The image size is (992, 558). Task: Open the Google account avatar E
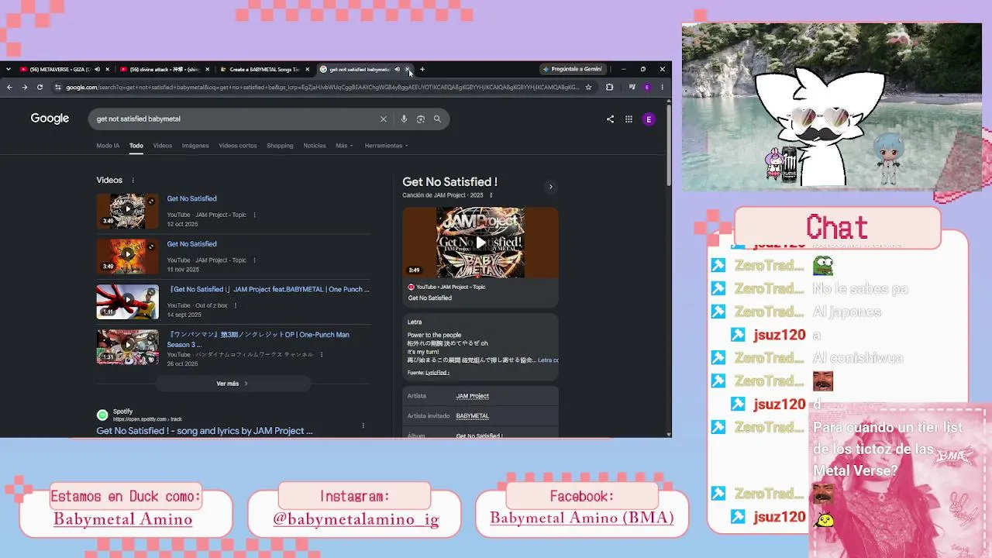649,119
